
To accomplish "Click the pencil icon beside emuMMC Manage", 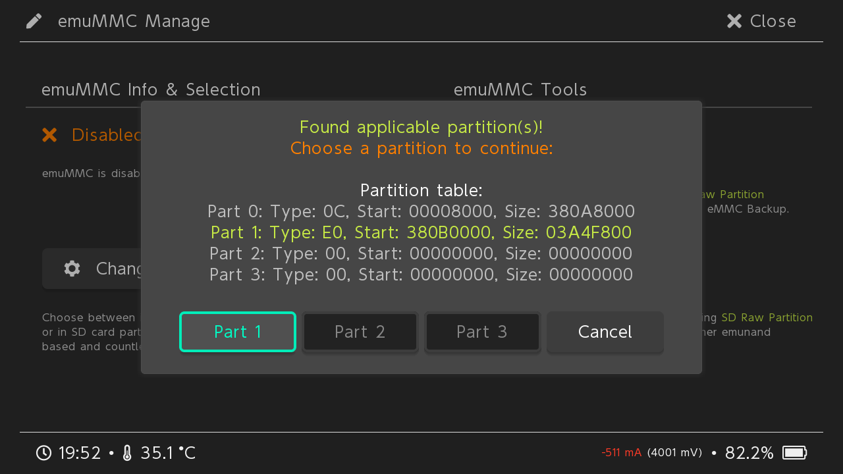I will click(x=34, y=22).
